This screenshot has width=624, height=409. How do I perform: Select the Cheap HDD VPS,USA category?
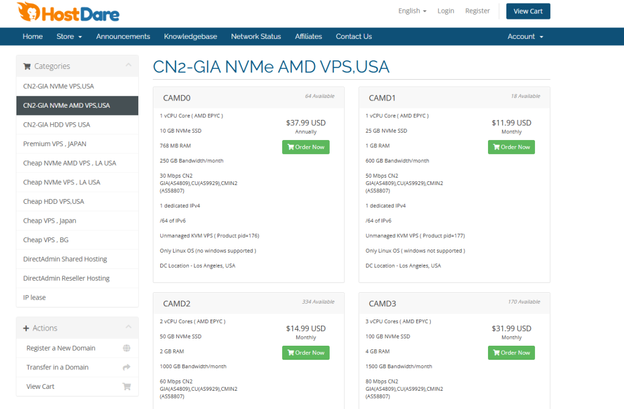(77, 201)
